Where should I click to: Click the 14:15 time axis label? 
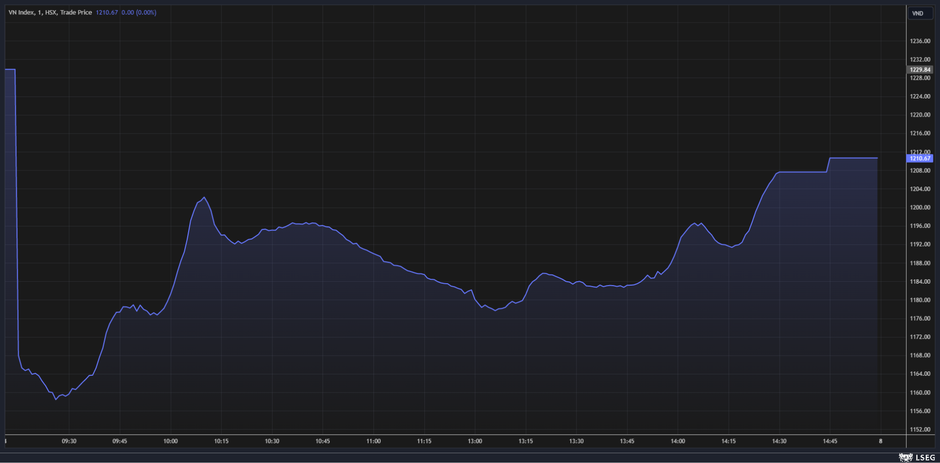(728, 441)
